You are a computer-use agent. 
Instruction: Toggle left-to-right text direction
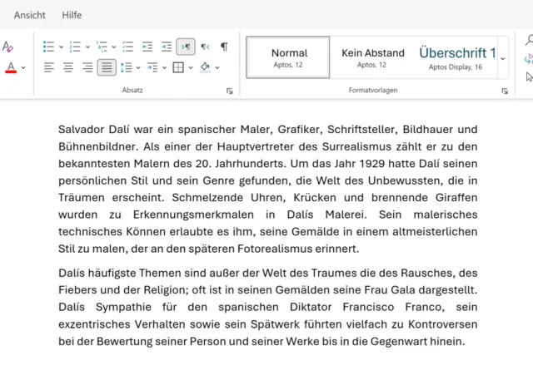coord(186,47)
